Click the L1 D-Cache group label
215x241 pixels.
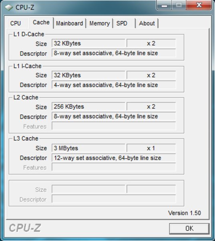[x=29, y=34]
